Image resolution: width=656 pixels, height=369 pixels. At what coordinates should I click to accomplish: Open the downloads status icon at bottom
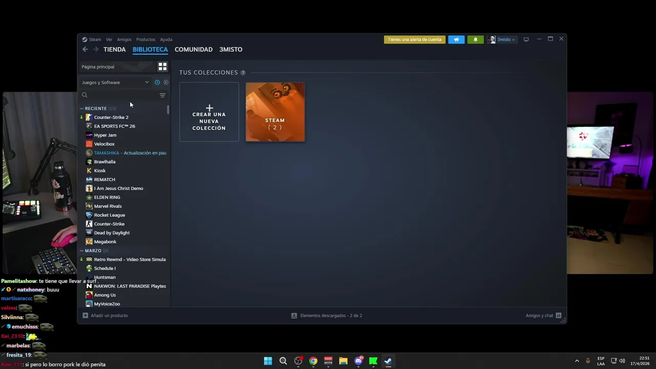click(294, 316)
